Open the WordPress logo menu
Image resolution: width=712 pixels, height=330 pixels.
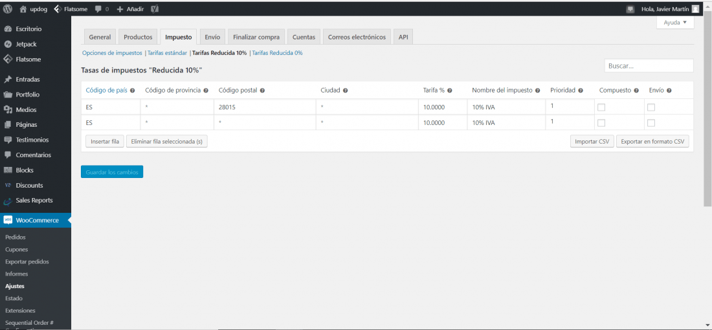(7, 8)
